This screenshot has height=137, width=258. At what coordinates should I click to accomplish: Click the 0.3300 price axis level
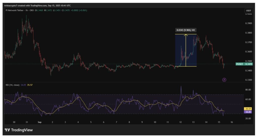[x=248, y=80]
